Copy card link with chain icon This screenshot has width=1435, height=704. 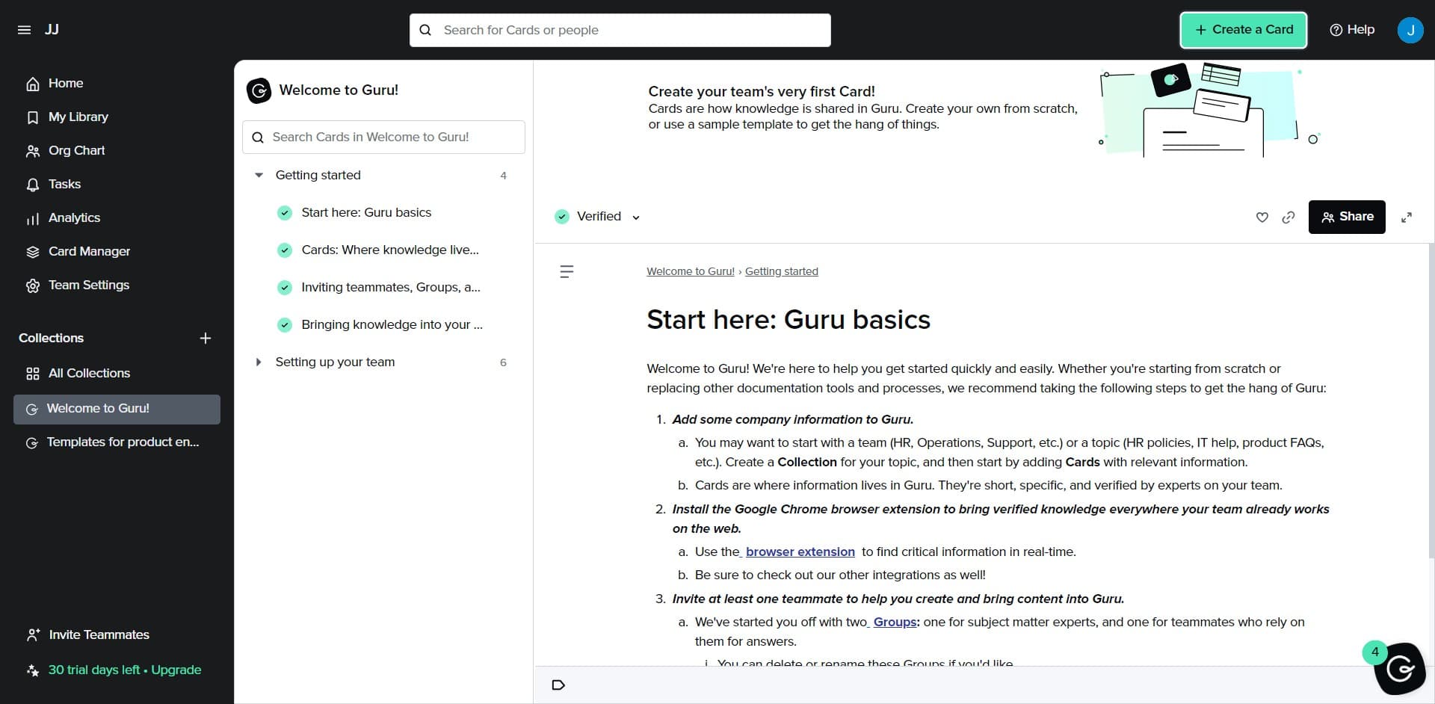(1288, 217)
